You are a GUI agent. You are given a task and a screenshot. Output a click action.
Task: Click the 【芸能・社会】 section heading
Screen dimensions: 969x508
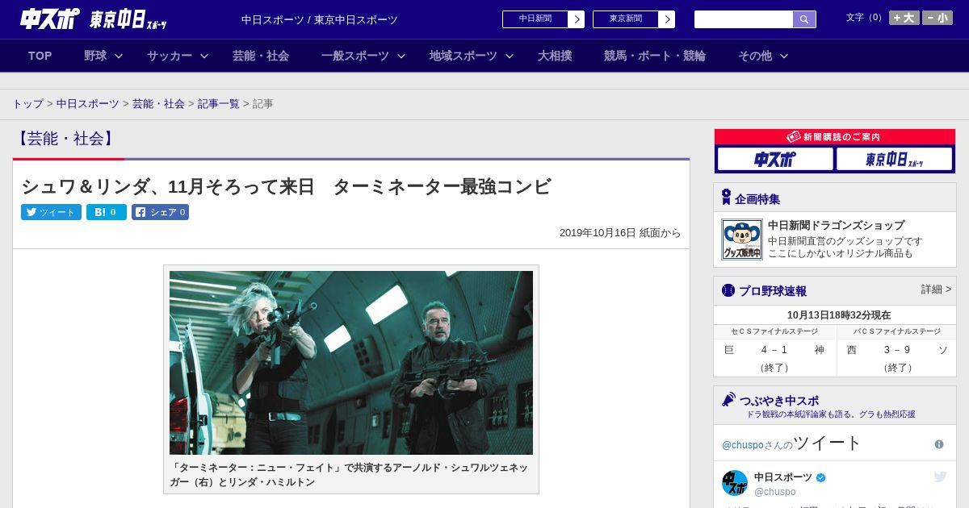66,139
